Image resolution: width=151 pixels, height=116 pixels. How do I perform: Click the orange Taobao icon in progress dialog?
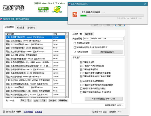coord(75,14)
